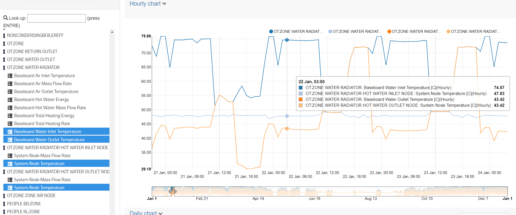Expand the NONCONDENSINGBOILEREFF tree node

tap(4, 35)
